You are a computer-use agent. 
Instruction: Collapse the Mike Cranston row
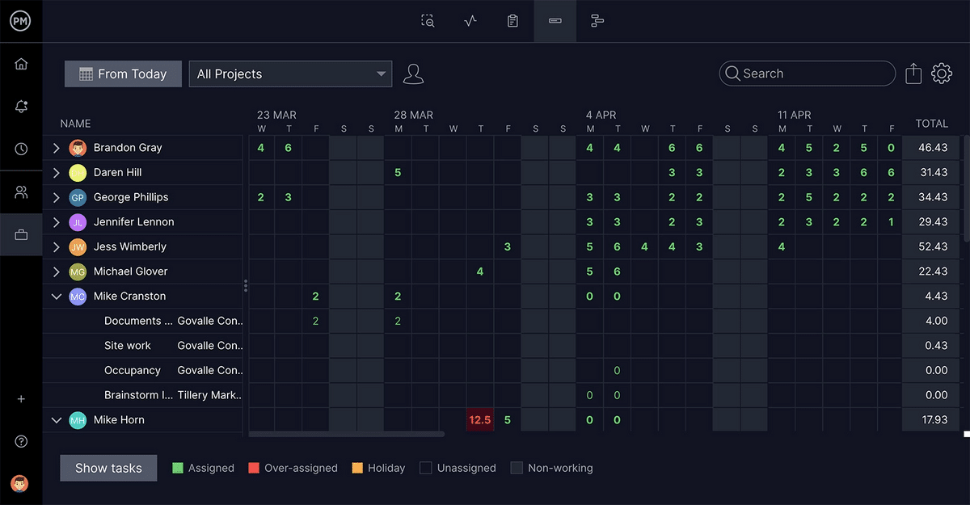click(x=57, y=297)
